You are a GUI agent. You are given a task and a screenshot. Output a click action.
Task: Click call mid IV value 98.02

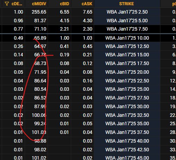(x=40, y=150)
